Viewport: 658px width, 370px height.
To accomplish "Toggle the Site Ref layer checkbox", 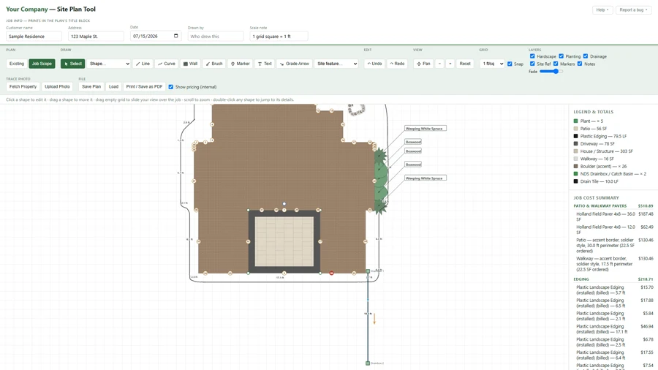I will [532, 64].
